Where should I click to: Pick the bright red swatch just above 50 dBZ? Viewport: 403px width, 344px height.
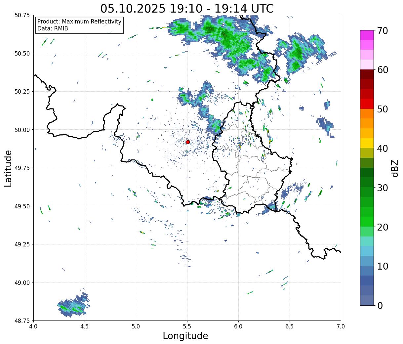point(367,104)
